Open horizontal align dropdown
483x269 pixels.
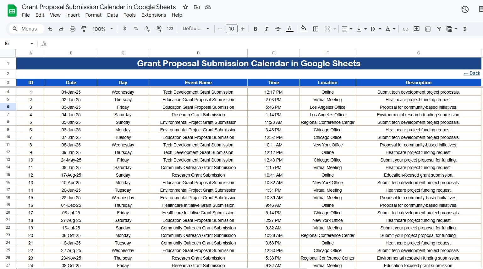point(347,29)
